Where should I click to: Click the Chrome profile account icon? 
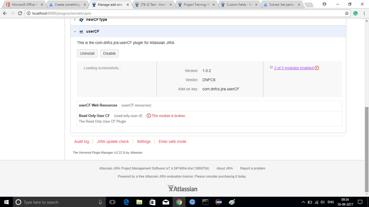(324, 4)
